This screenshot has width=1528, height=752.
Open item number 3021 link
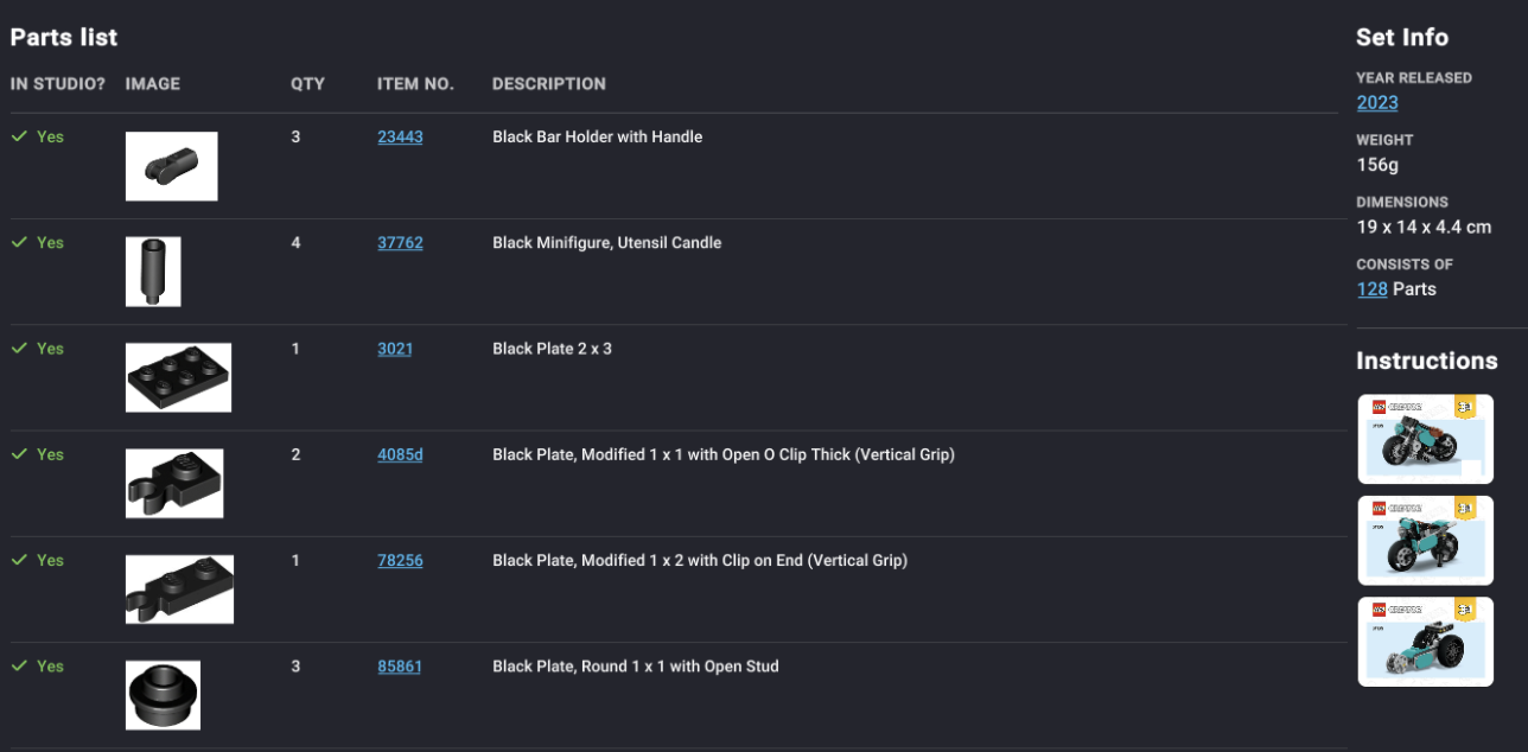394,349
